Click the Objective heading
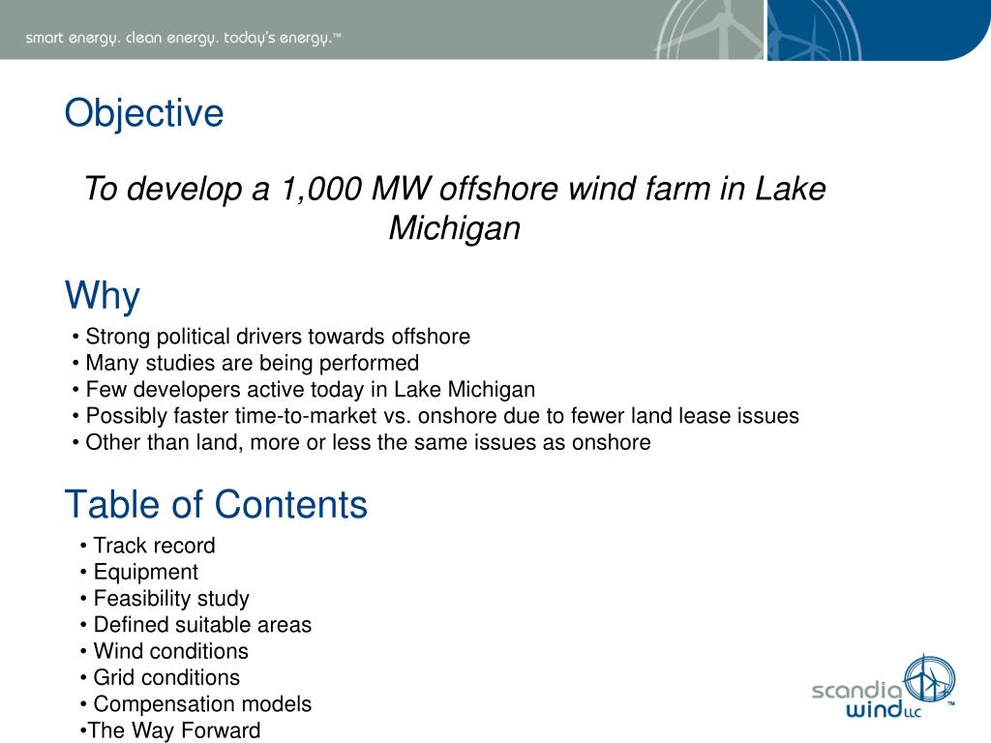991x743 pixels. click(x=142, y=112)
